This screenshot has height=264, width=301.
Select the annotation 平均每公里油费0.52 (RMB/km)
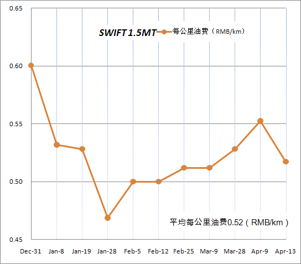[x=229, y=222]
